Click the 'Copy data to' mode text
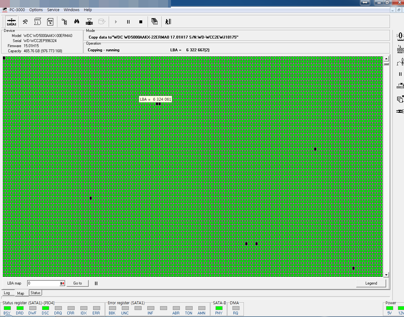 [x=164, y=37]
